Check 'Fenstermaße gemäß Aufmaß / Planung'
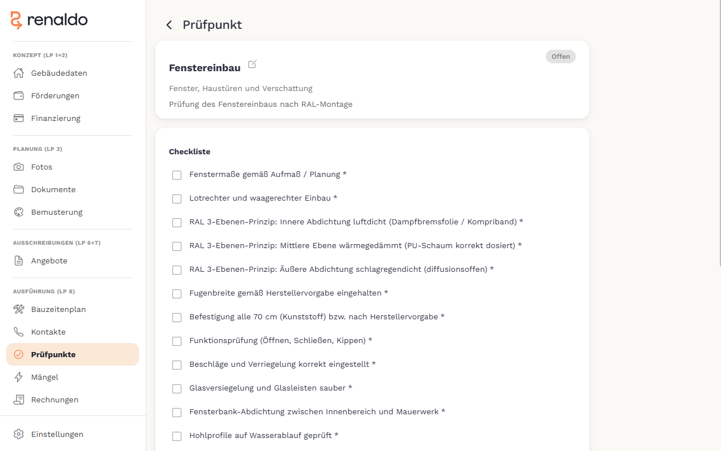721x451 pixels. 177,175
